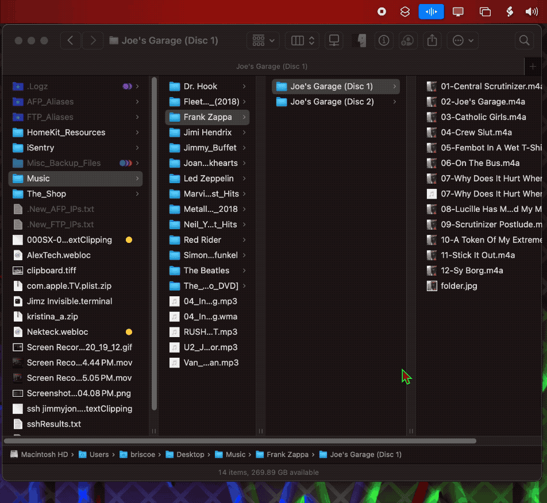Click the horizontal scrollbar at bottom
This screenshot has height=503, width=547.
(x=240, y=441)
